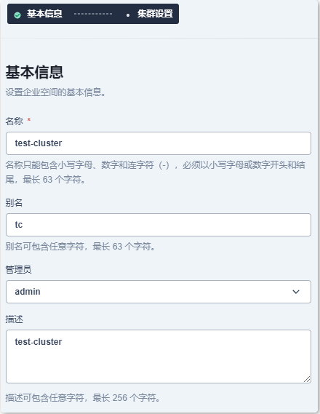Click the textarea resize handle icon
This screenshot has width=320, height=414.
pos(307,379)
